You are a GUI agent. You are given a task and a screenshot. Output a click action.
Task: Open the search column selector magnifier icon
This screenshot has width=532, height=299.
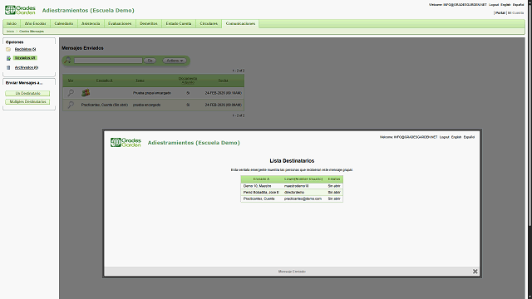tap(67, 61)
